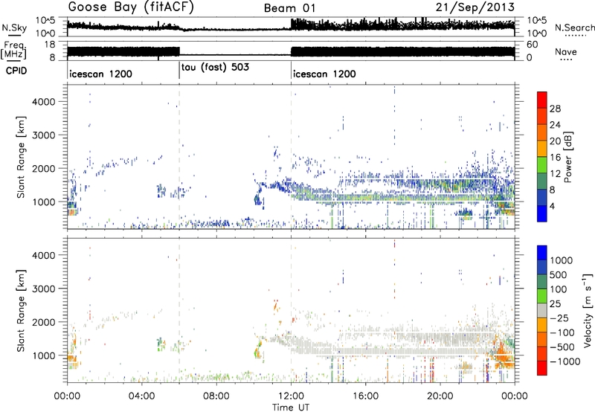Click the '16:00' time tick label
Viewport: 595px width, 412px height.
pyautogui.click(x=365, y=396)
